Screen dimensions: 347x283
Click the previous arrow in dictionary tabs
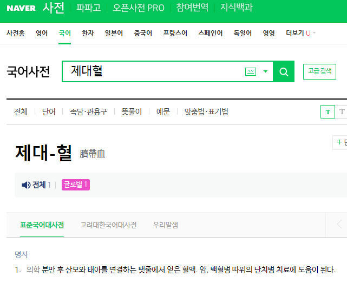point(339,225)
